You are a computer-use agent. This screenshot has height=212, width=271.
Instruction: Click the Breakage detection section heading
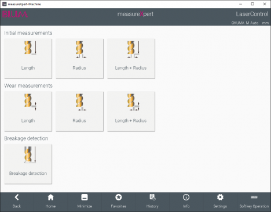coord(26,138)
